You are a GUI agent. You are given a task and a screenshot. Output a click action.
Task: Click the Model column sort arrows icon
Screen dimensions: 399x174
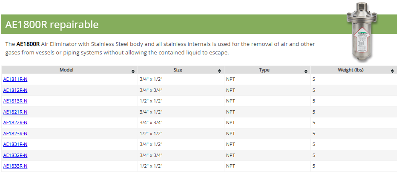coord(133,71)
